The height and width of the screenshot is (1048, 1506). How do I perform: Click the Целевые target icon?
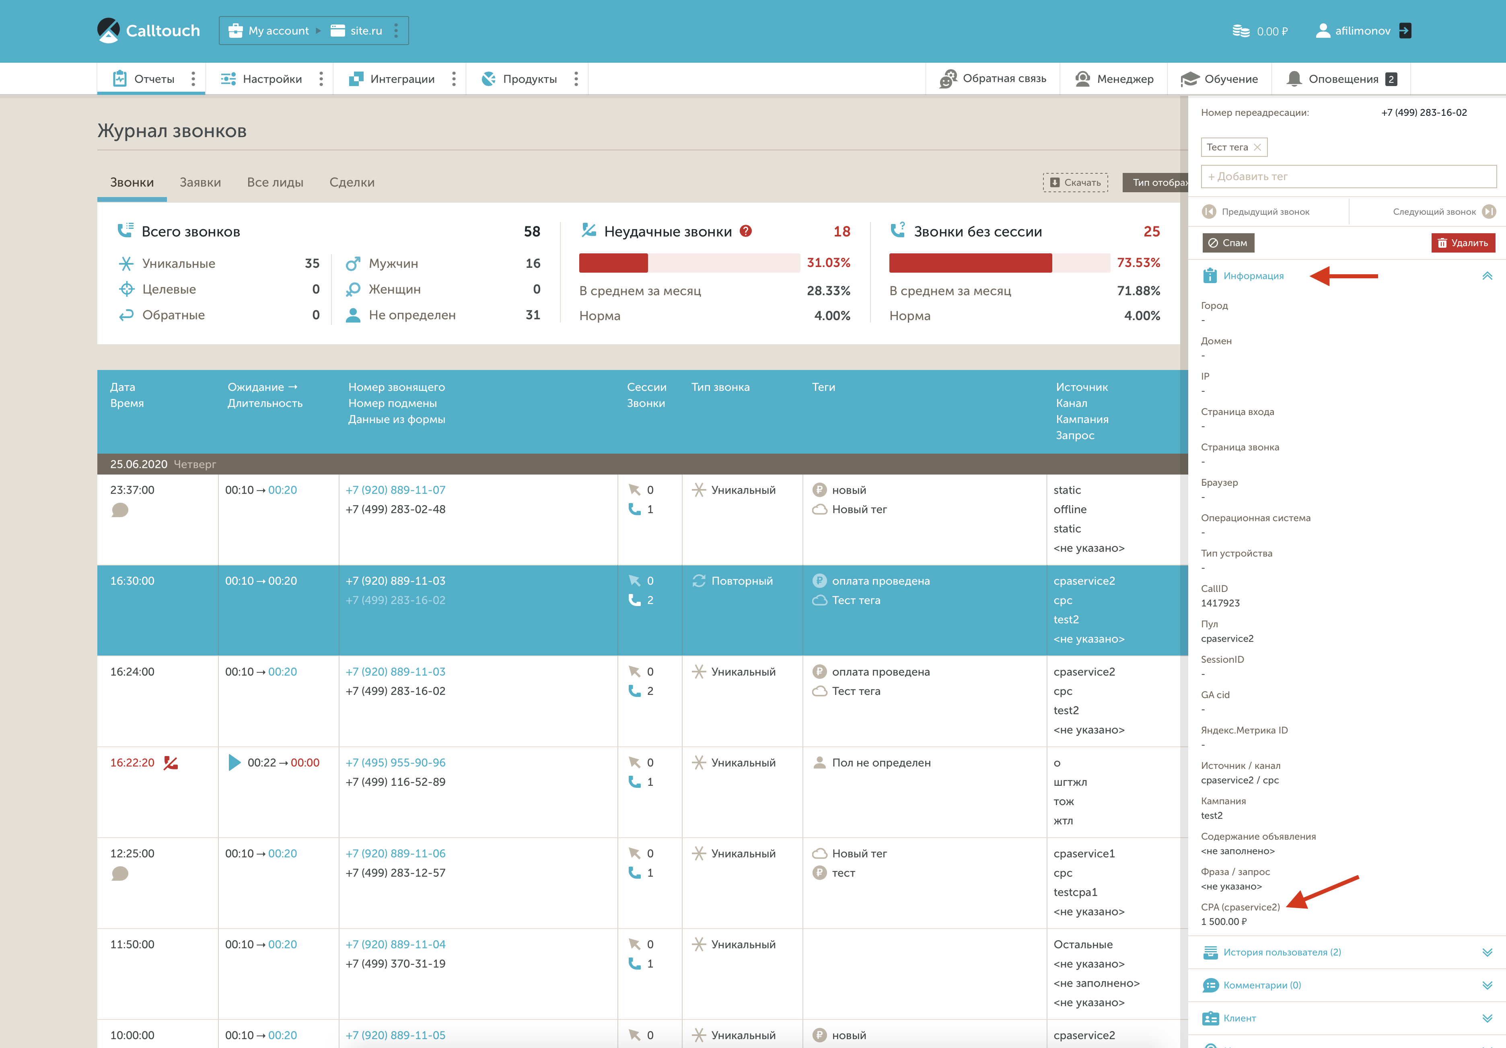point(126,289)
